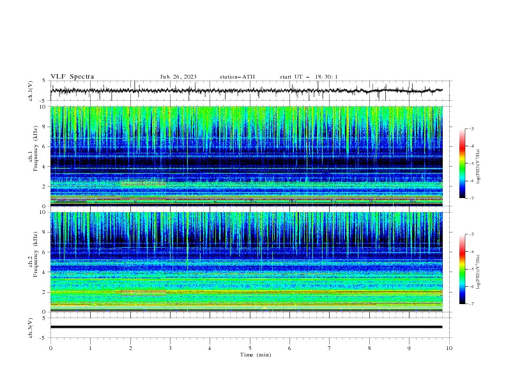Click the upper PSD color scale bar
Screen dimensions: 506x391
click(462, 164)
